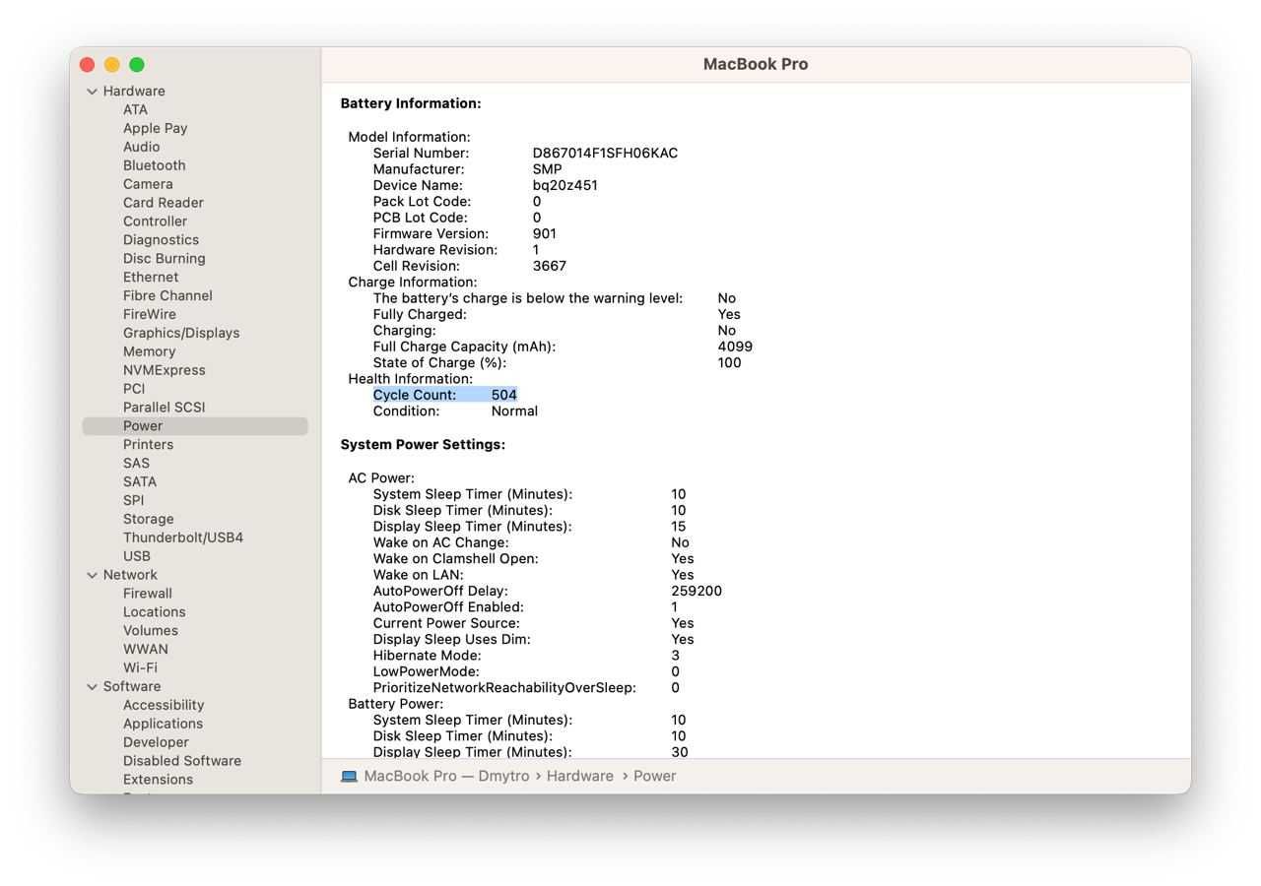Screen dimensions: 1261x886
Task: Open the Audio hardware entry
Action: tap(141, 147)
